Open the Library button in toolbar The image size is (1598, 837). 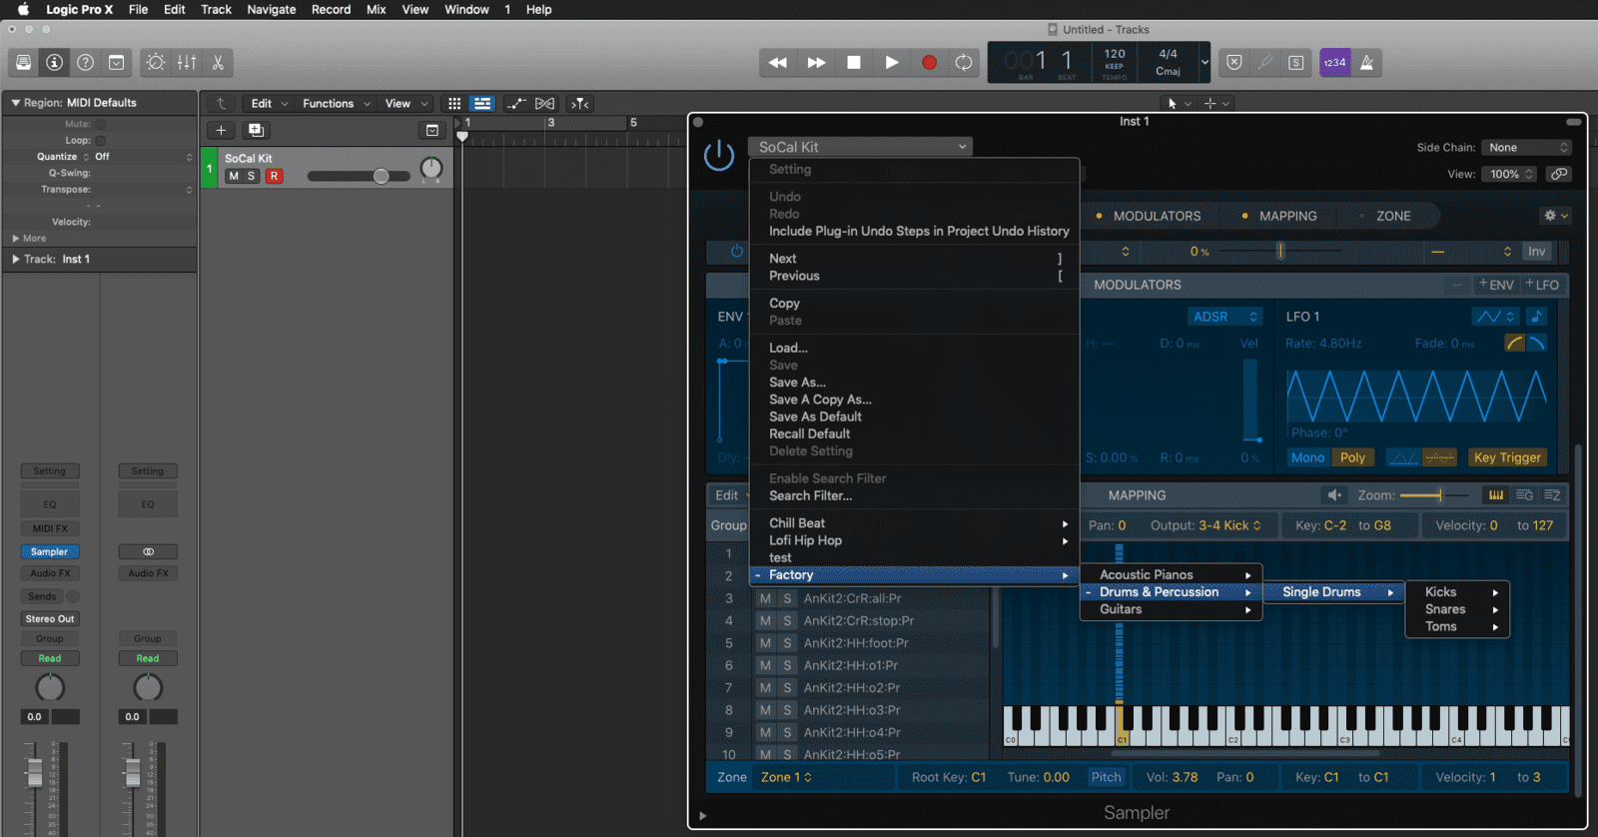tap(23, 62)
